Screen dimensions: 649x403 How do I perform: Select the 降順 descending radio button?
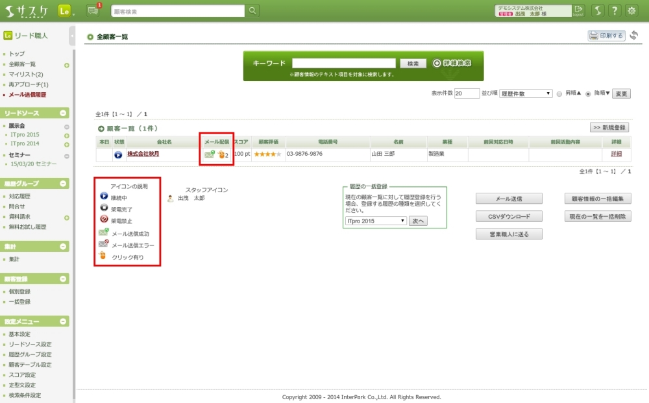(588, 93)
